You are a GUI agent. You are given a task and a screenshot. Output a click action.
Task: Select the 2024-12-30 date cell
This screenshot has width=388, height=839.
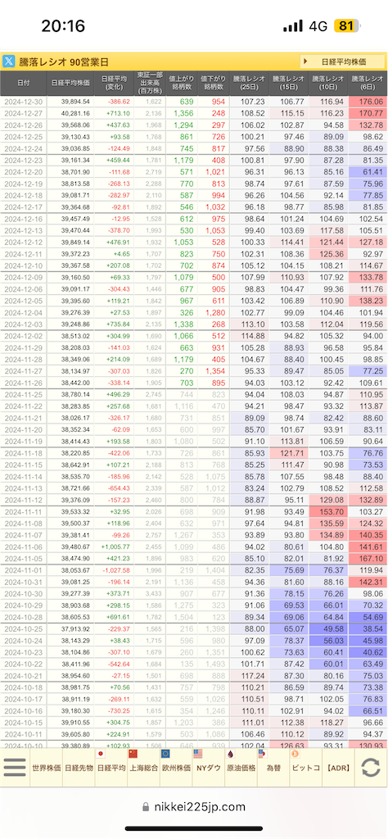click(x=24, y=101)
